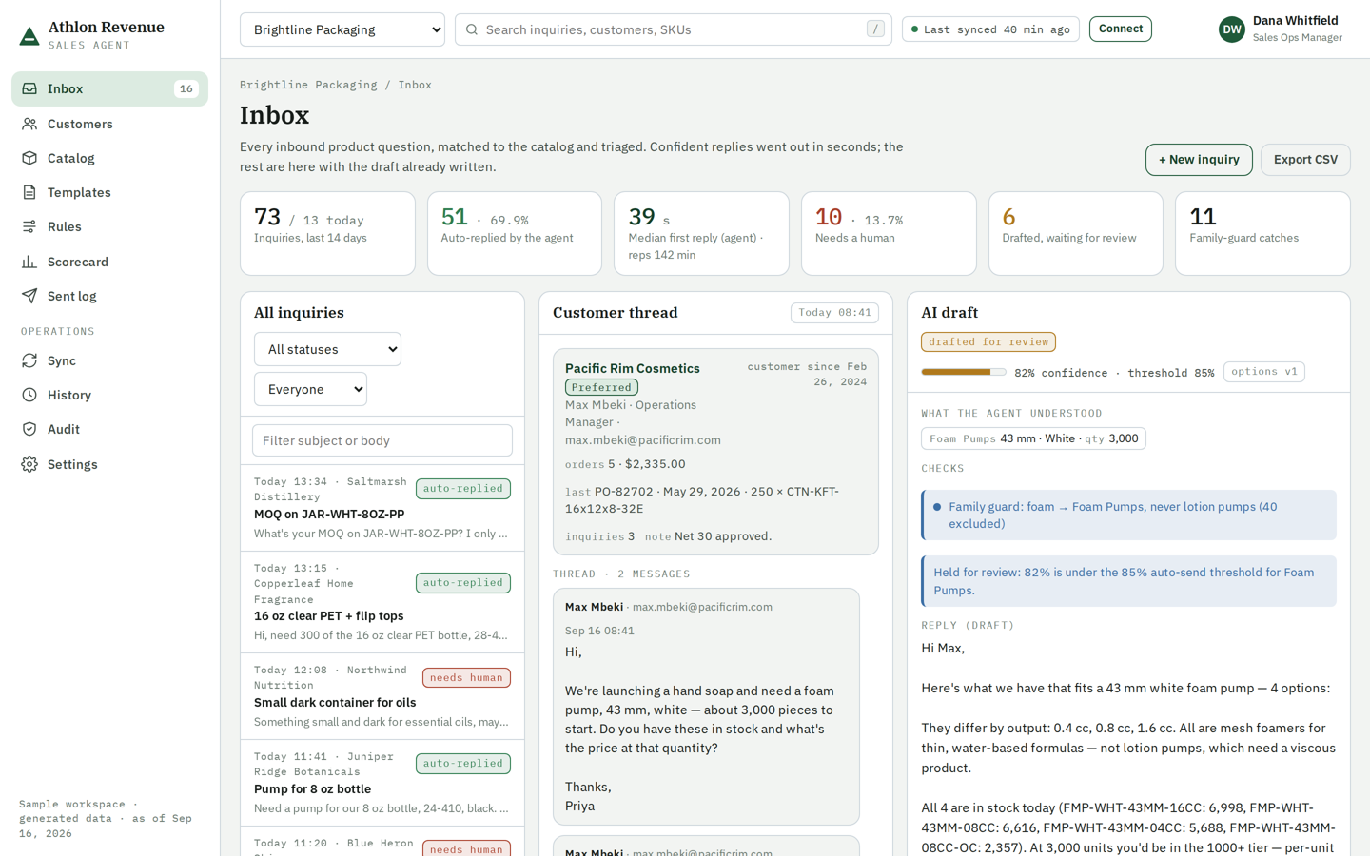This screenshot has width=1370, height=856.
Task: Click the slash shortcut key badge
Action: 875,29
